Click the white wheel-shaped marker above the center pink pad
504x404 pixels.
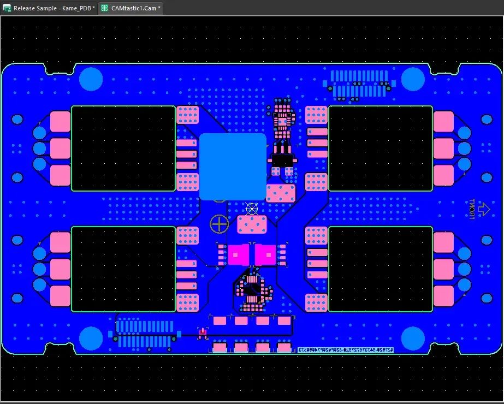(252, 209)
